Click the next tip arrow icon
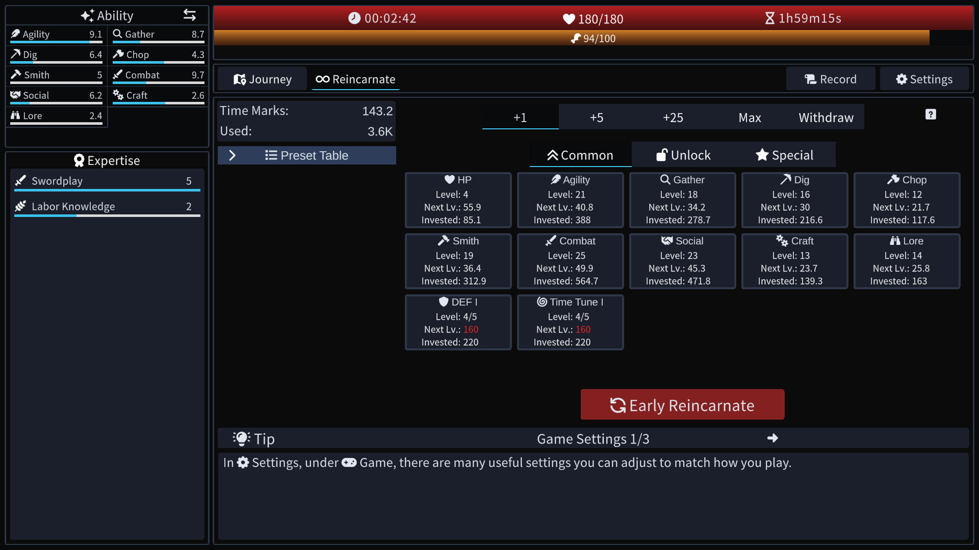This screenshot has width=979, height=550. tap(772, 438)
